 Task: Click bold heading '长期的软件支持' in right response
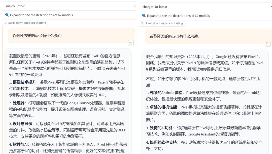pos(163,142)
